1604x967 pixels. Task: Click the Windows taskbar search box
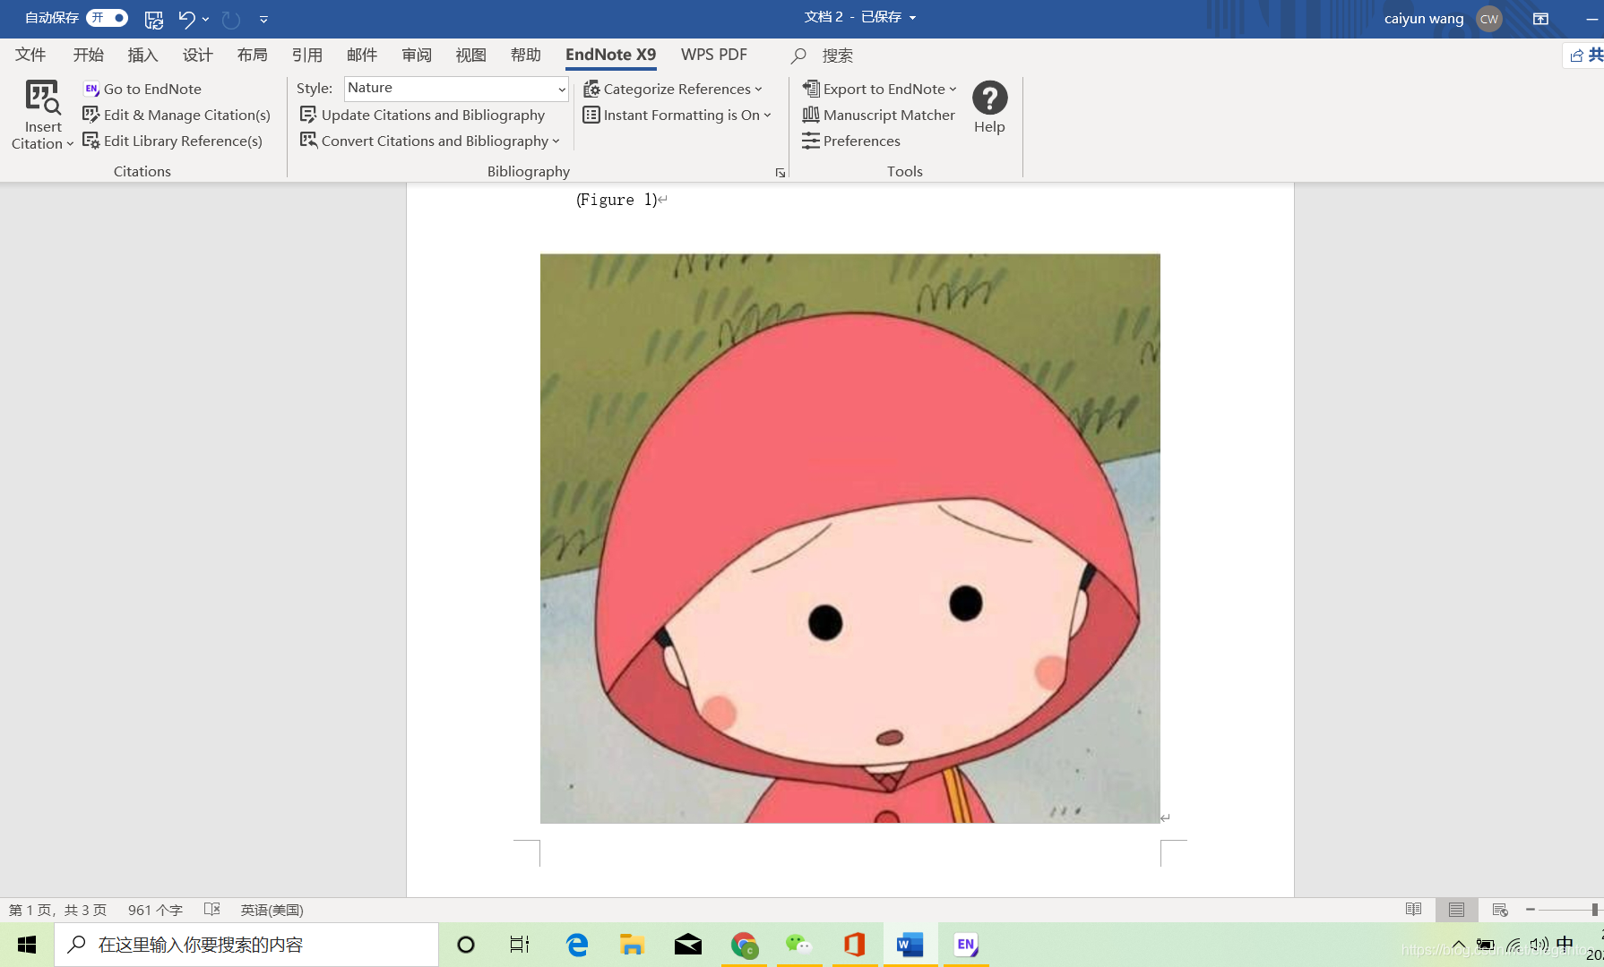(x=246, y=945)
